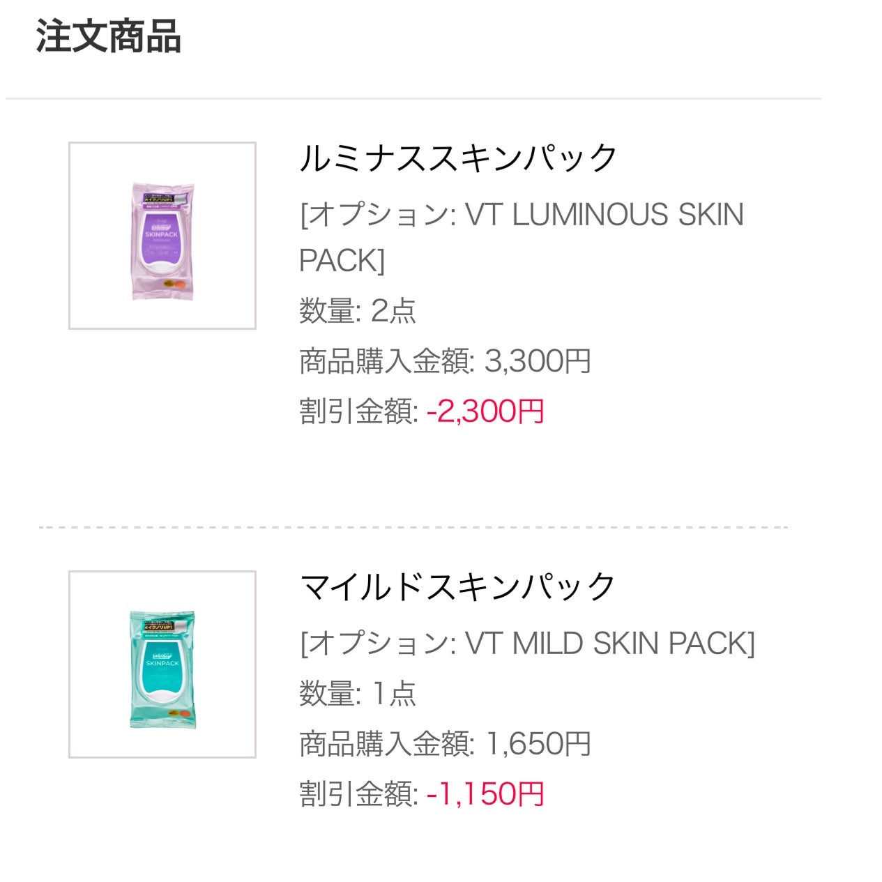The height and width of the screenshot is (882, 882).
Task: Click the white lid on the purple package
Action: 162,266
